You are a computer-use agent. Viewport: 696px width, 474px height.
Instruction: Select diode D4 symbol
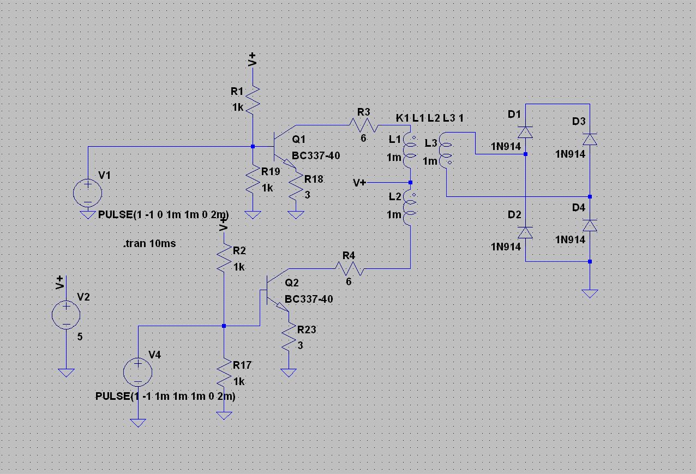(590, 225)
